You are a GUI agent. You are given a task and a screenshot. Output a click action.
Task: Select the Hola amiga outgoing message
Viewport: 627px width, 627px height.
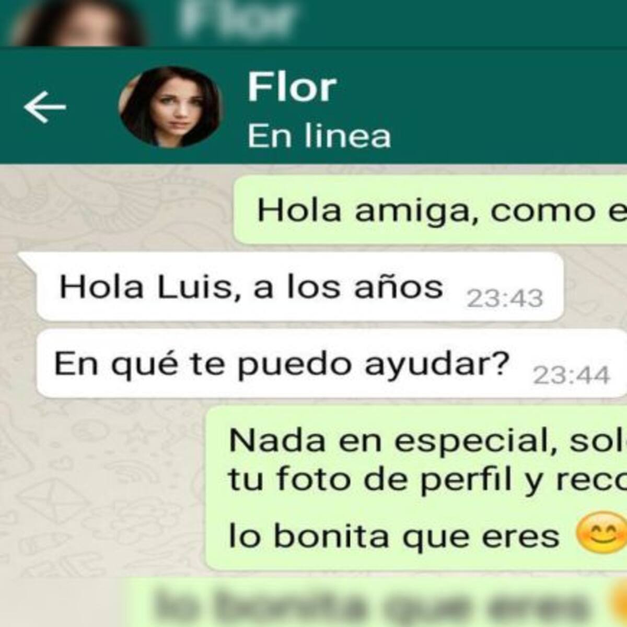point(430,210)
